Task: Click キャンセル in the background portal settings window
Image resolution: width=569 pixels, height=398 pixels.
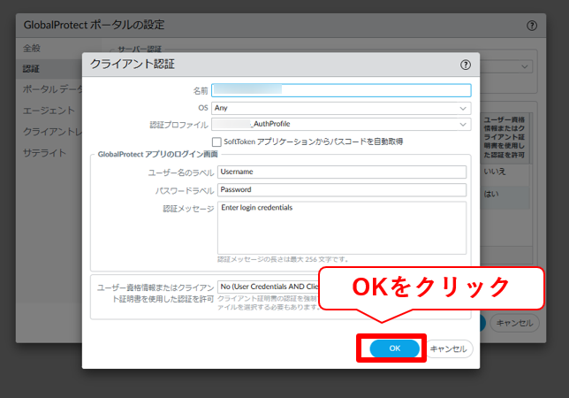Action: coord(514,323)
